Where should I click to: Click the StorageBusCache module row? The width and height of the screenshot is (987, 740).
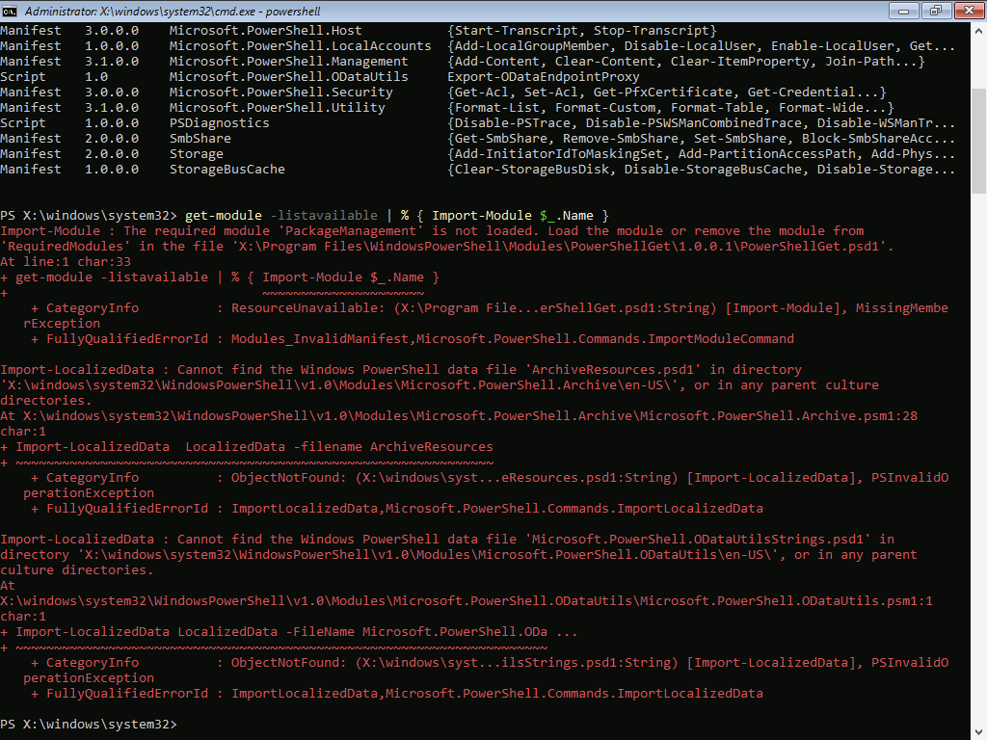pos(227,170)
